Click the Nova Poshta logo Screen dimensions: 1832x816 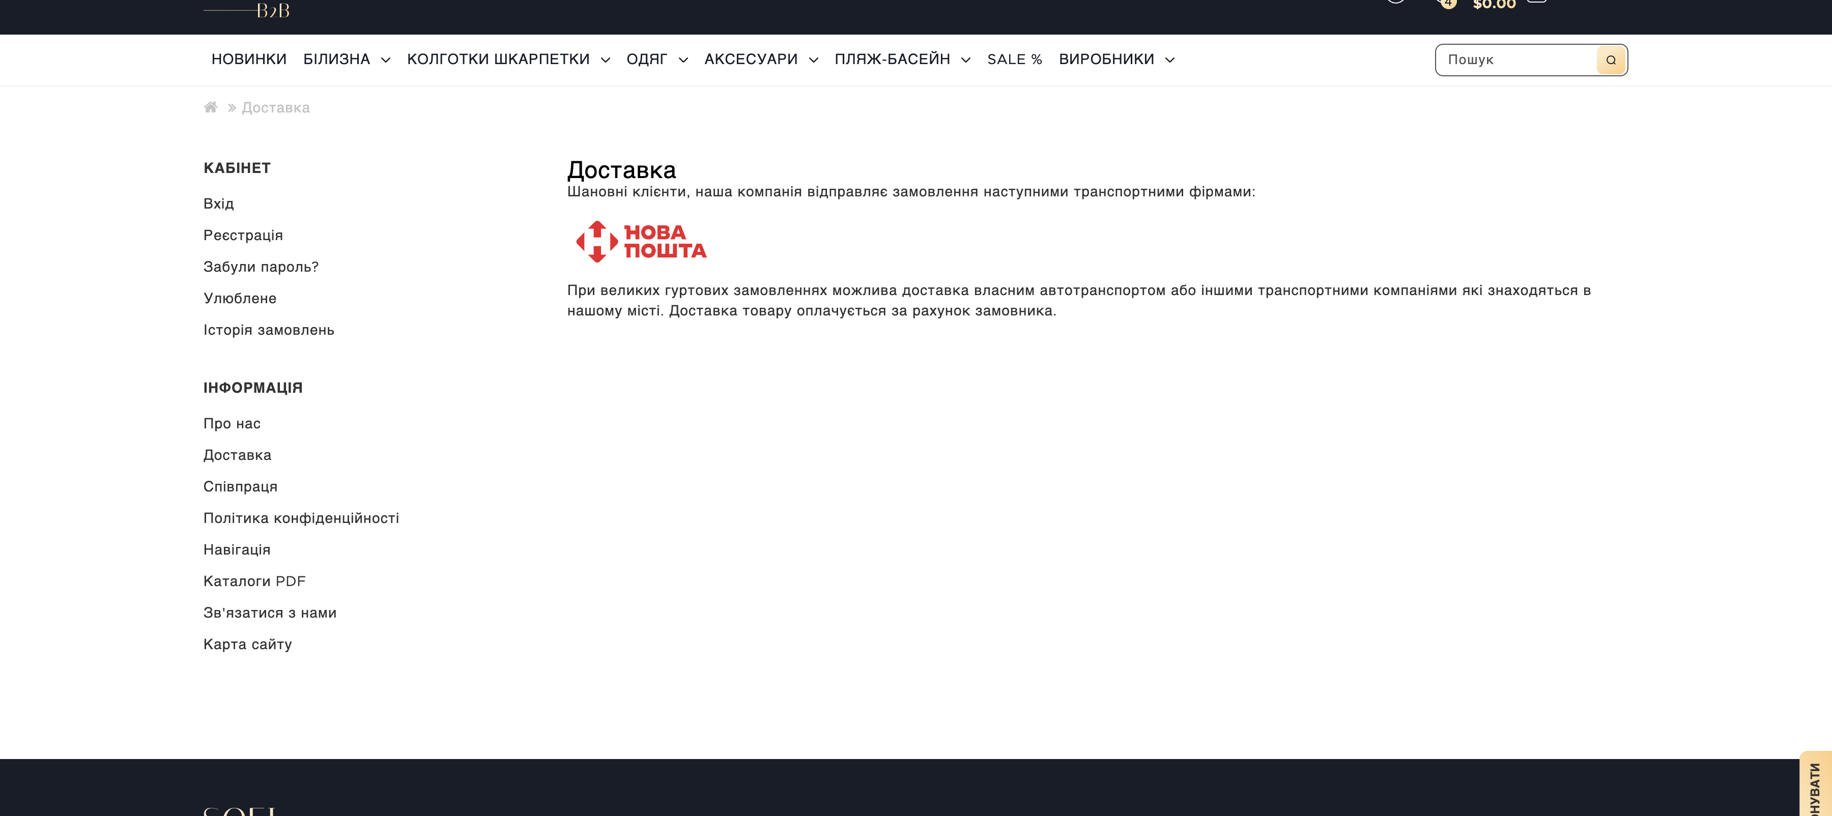pyautogui.click(x=641, y=242)
